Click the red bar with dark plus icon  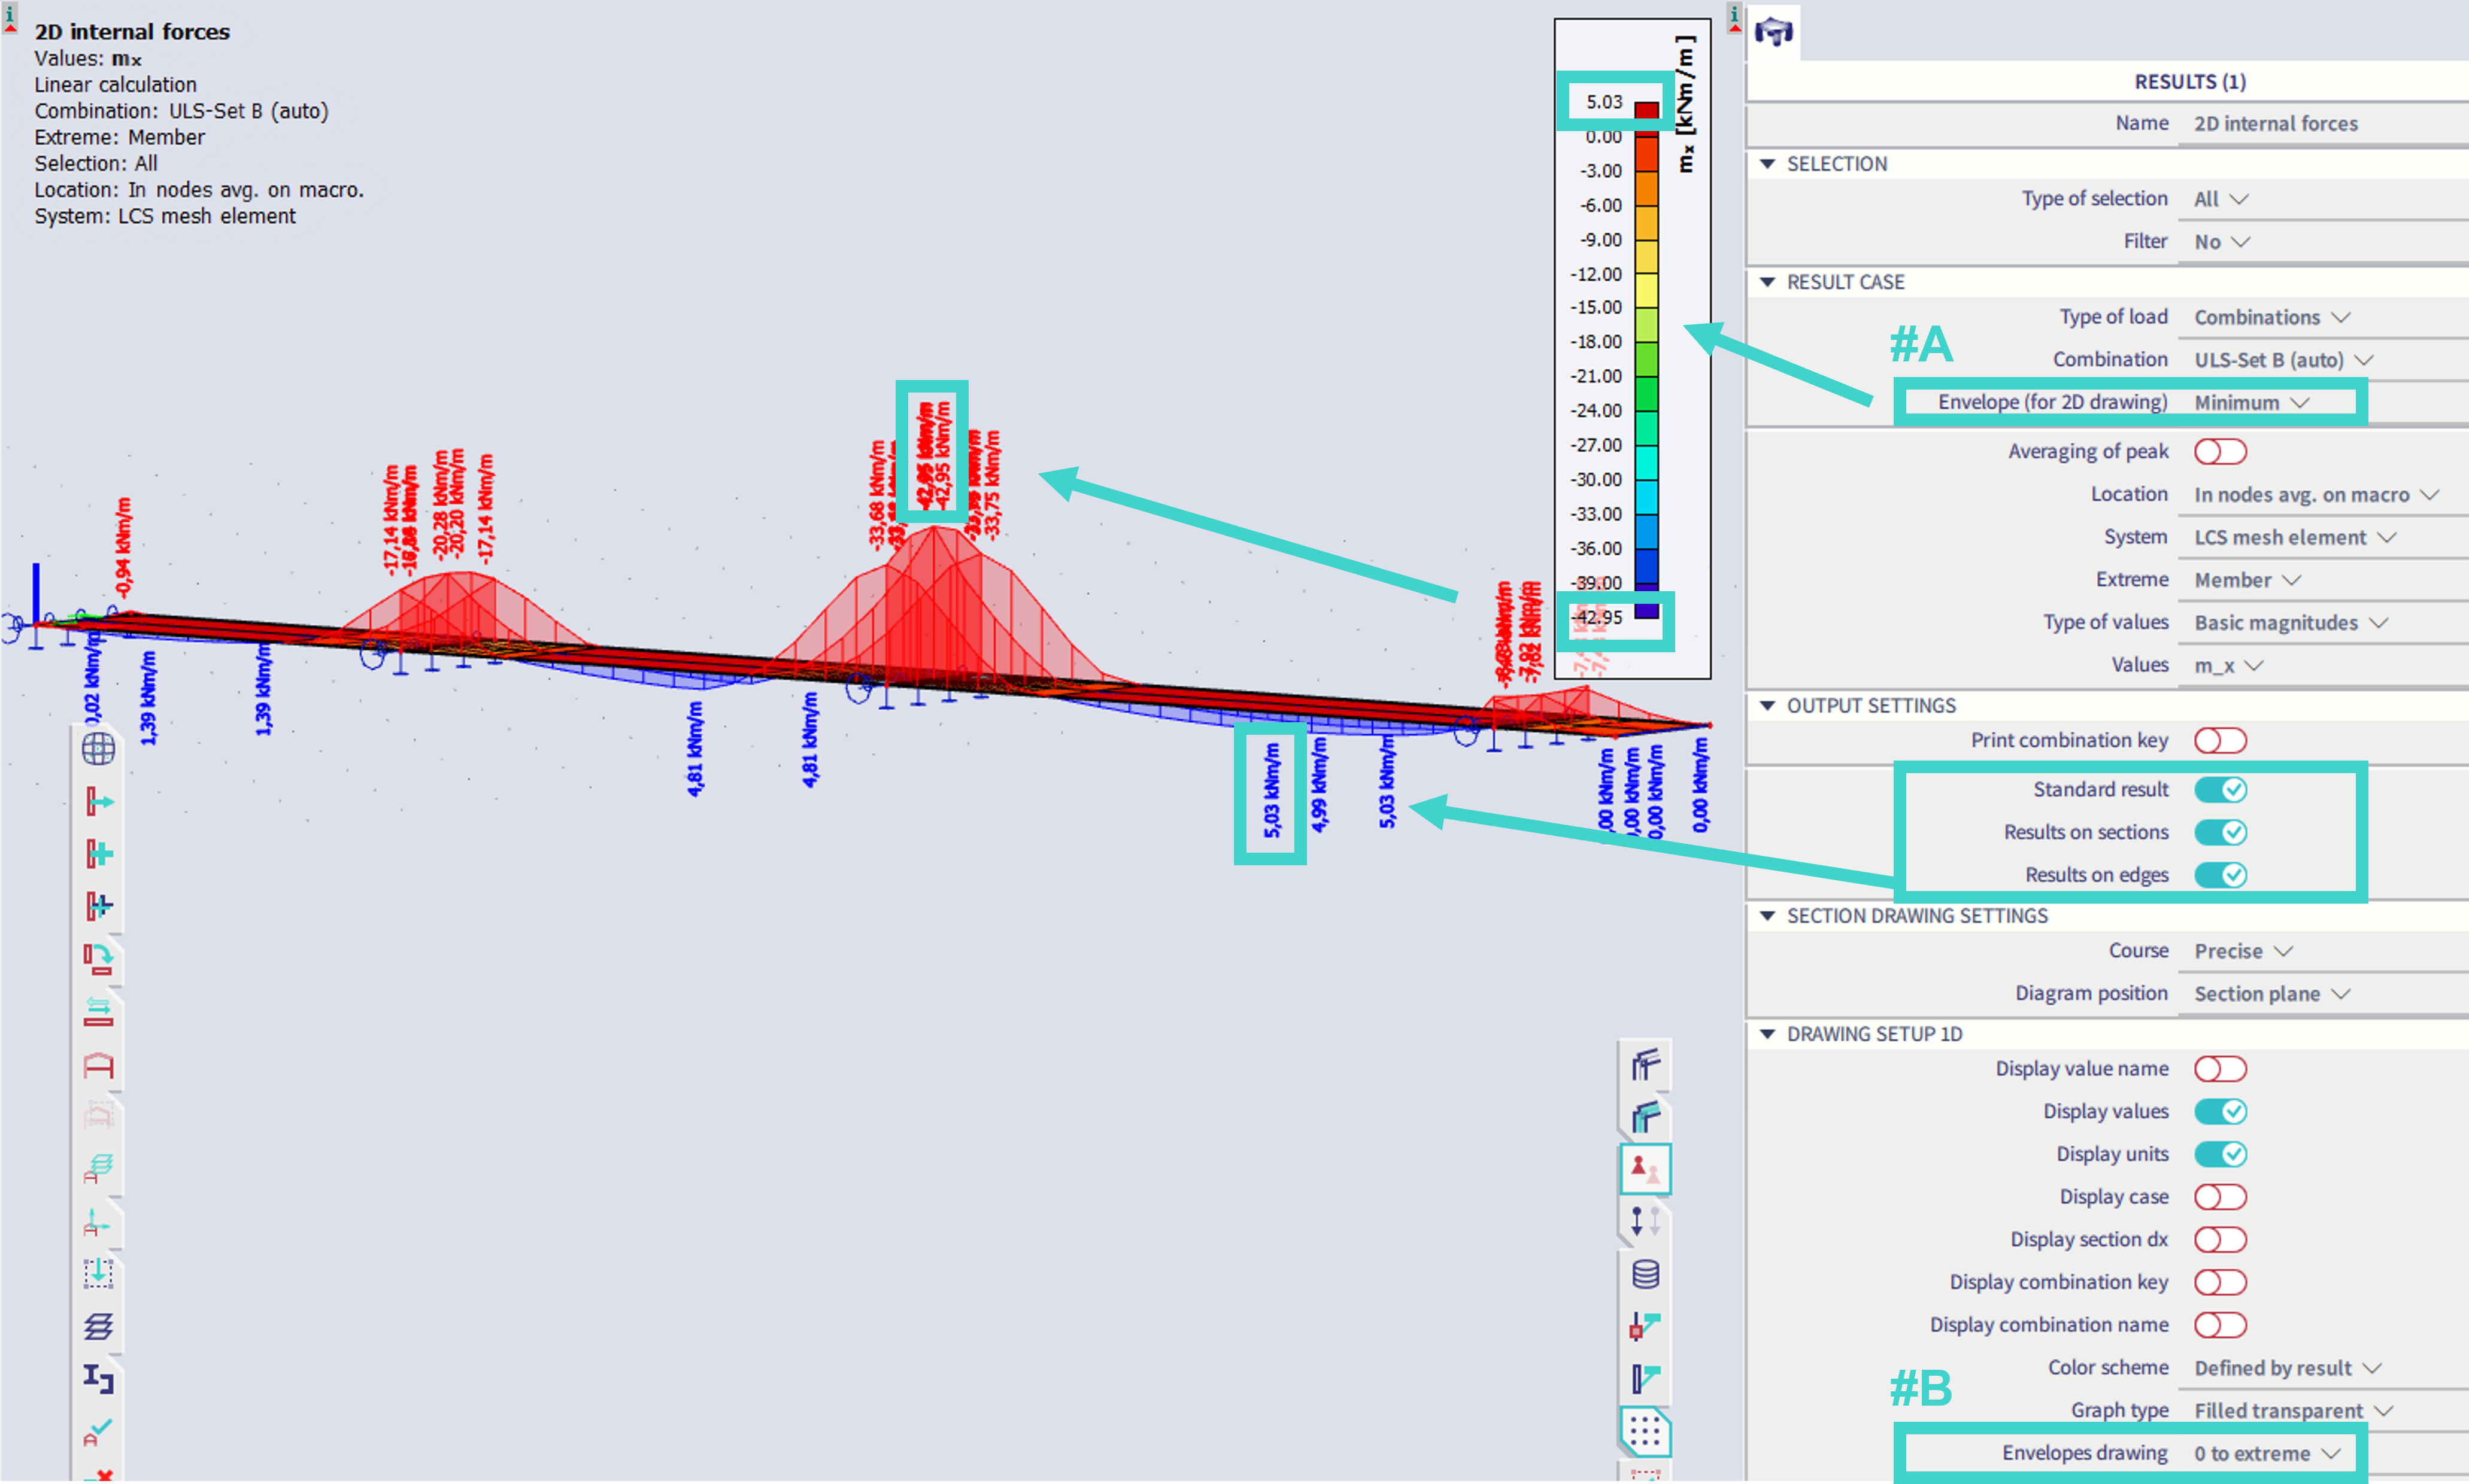pyautogui.click(x=98, y=906)
